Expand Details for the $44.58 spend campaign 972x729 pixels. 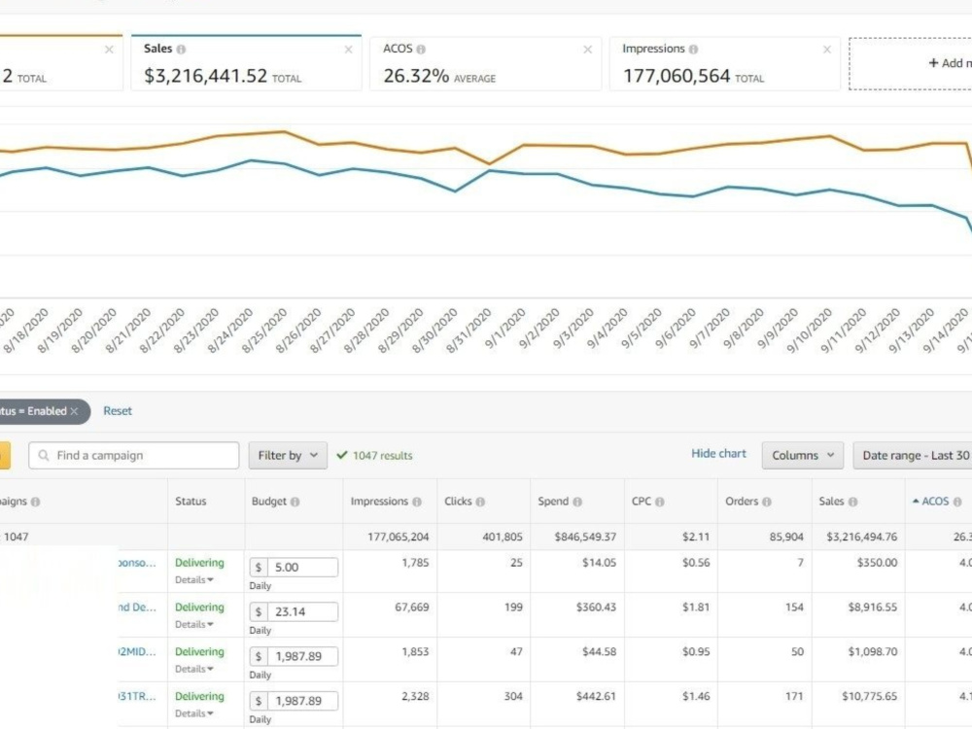(x=194, y=670)
